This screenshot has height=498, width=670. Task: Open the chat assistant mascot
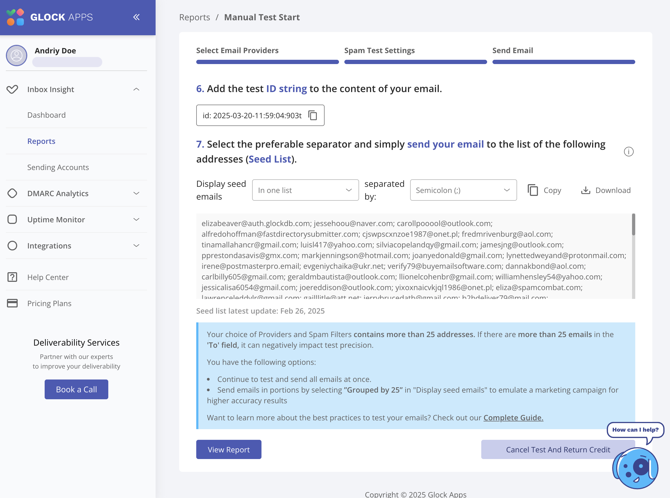click(636, 468)
